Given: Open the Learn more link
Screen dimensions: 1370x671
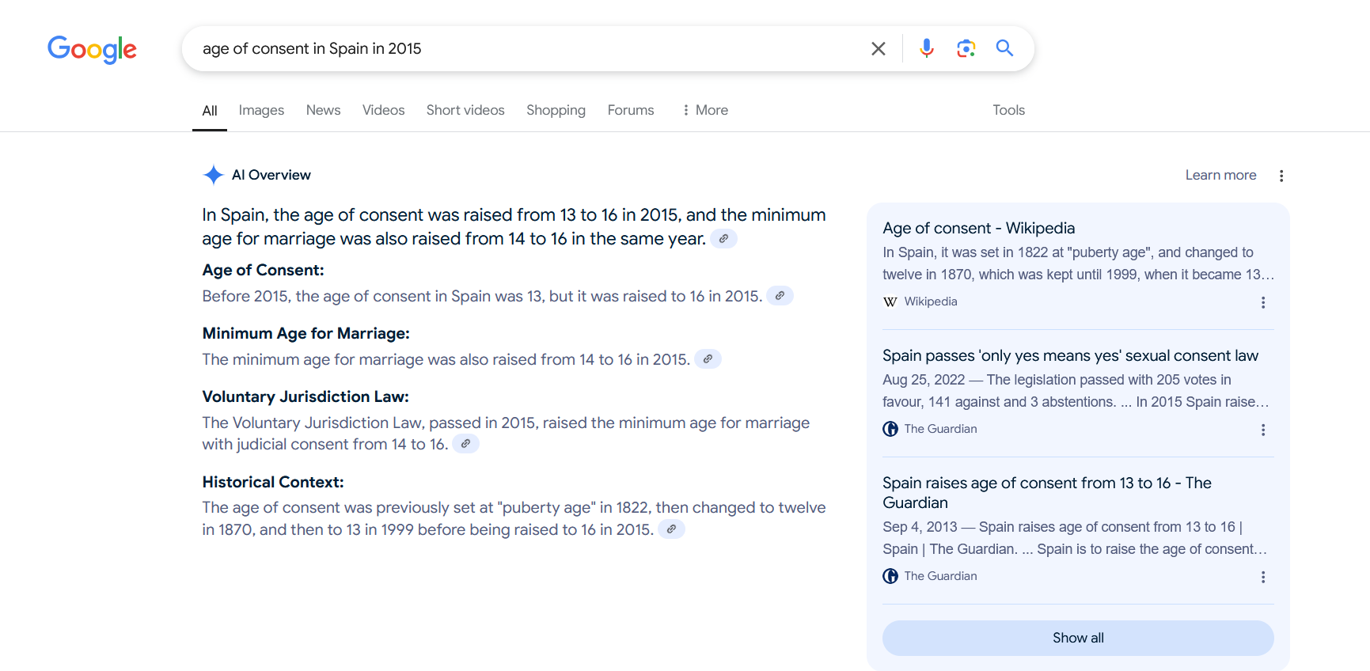Looking at the screenshot, I should click(x=1220, y=175).
